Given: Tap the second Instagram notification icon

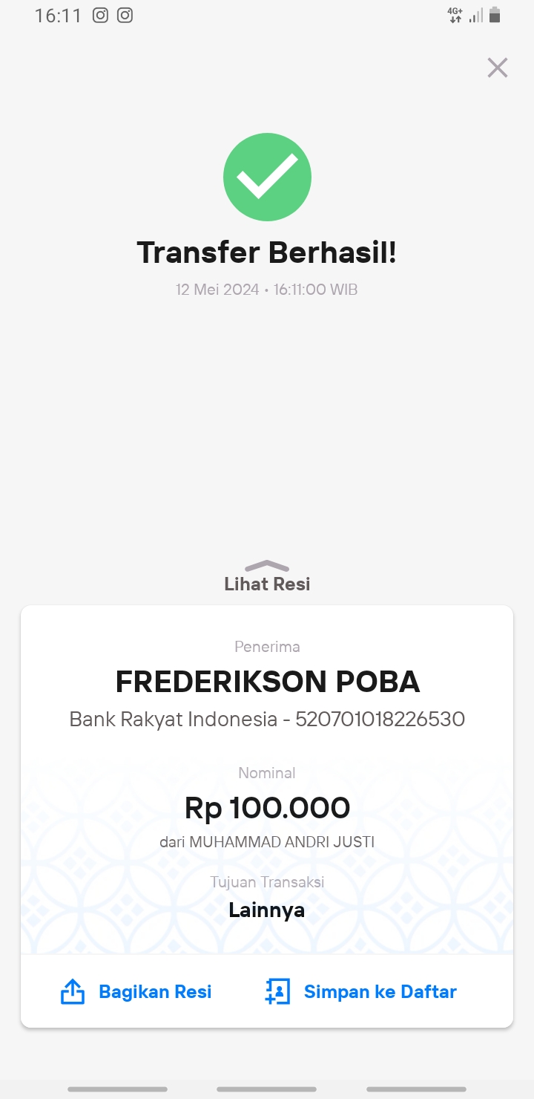Looking at the screenshot, I should coord(125,15).
